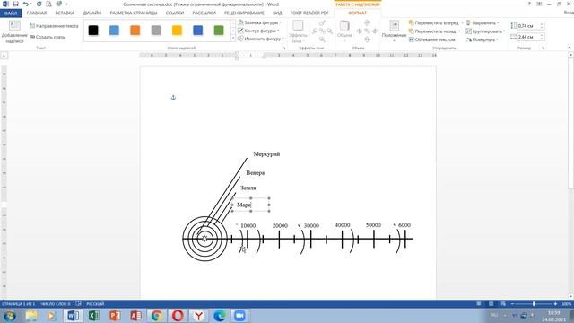Click the Русский language status indicator

[95, 304]
